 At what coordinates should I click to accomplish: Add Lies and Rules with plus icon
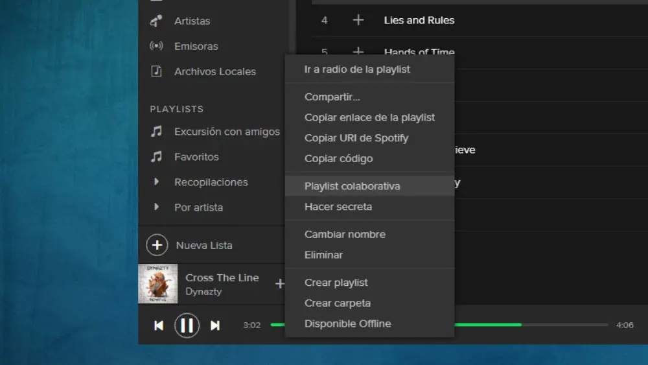tap(358, 20)
